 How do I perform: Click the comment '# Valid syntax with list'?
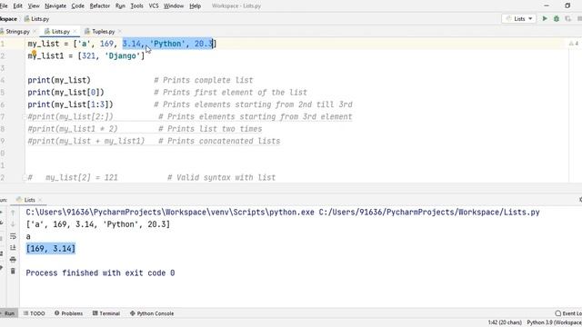pos(221,178)
